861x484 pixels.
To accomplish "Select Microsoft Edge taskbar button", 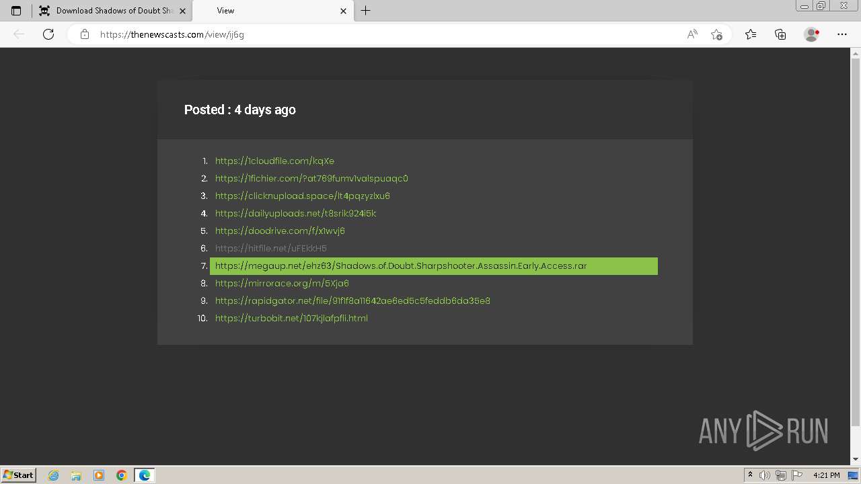I will coord(145,475).
